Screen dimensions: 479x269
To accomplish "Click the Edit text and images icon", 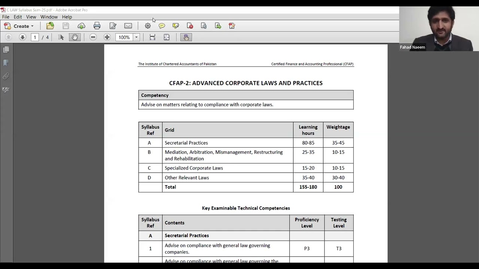I will tap(113, 26).
